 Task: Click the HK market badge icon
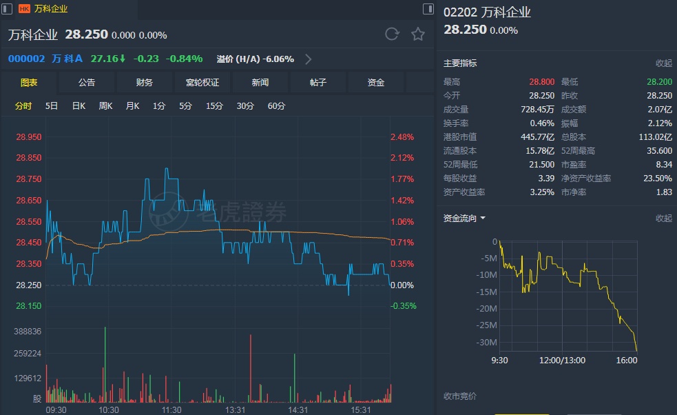[24, 9]
